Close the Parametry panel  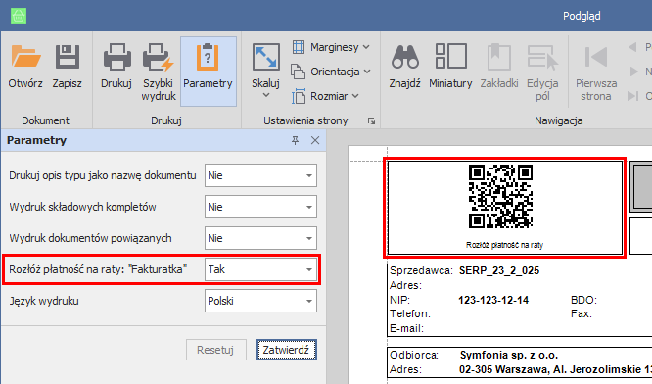(x=315, y=140)
